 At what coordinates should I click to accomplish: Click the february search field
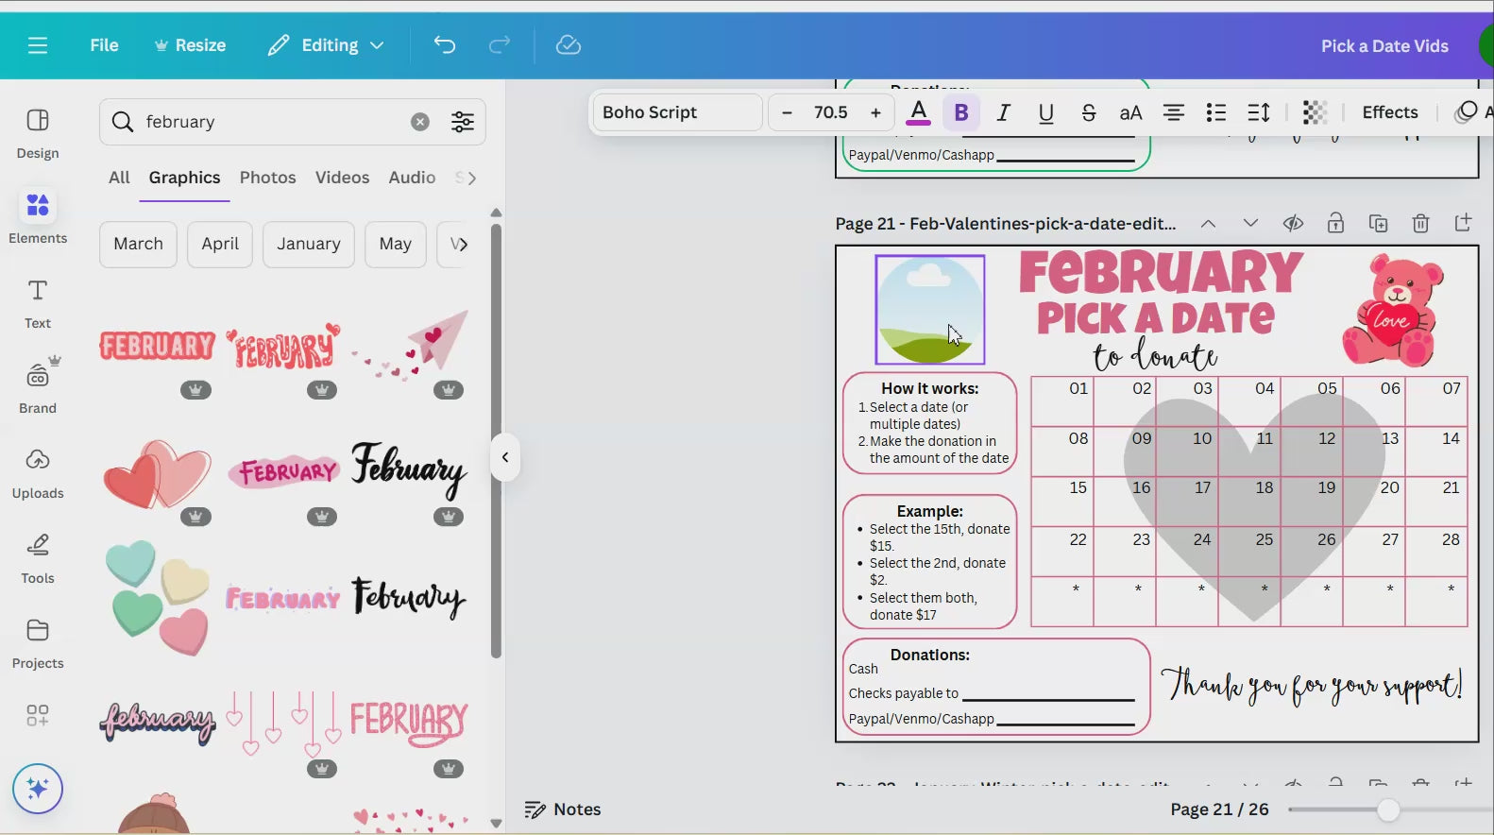[x=269, y=122]
